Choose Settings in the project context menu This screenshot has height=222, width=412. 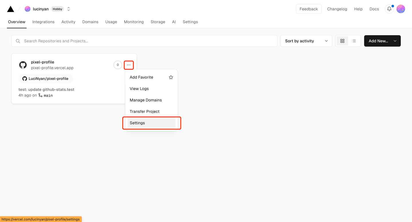click(x=151, y=123)
